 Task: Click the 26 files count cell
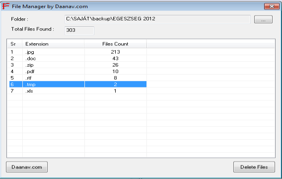coord(116,65)
